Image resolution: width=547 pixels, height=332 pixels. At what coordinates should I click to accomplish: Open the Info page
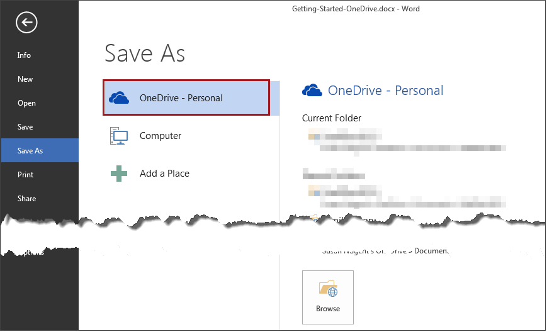[x=24, y=55]
